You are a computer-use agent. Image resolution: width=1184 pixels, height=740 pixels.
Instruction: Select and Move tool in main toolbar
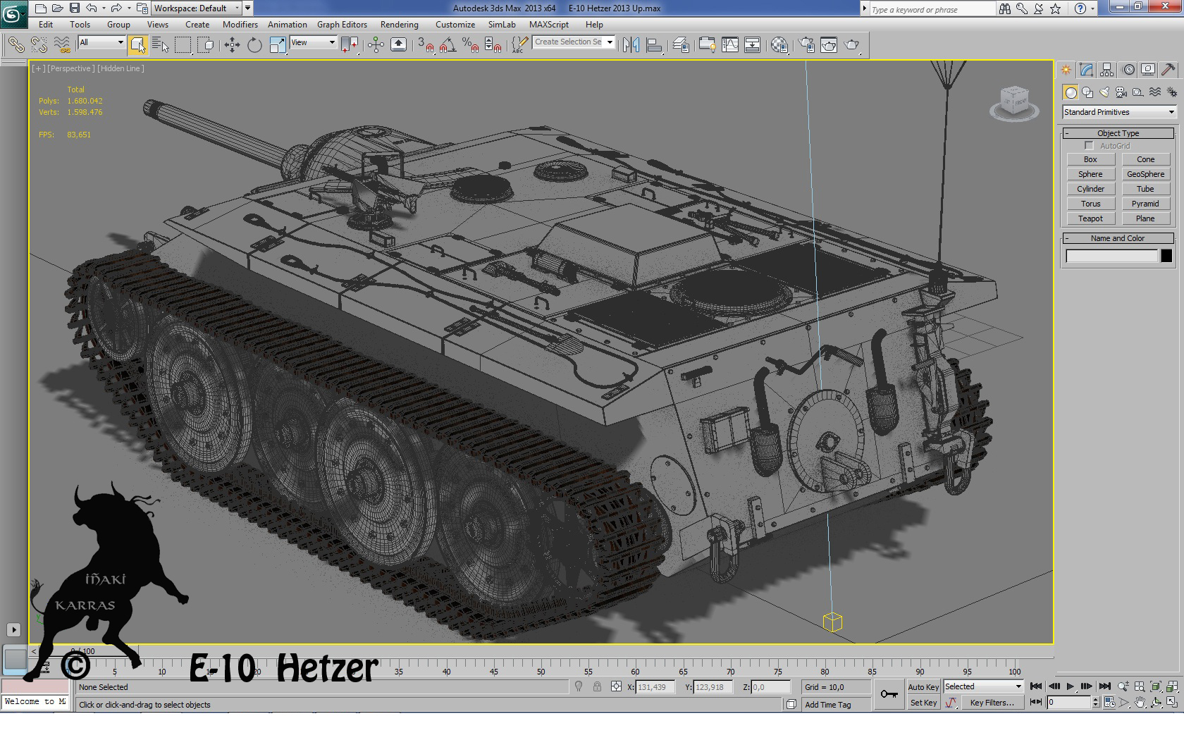pyautogui.click(x=233, y=44)
